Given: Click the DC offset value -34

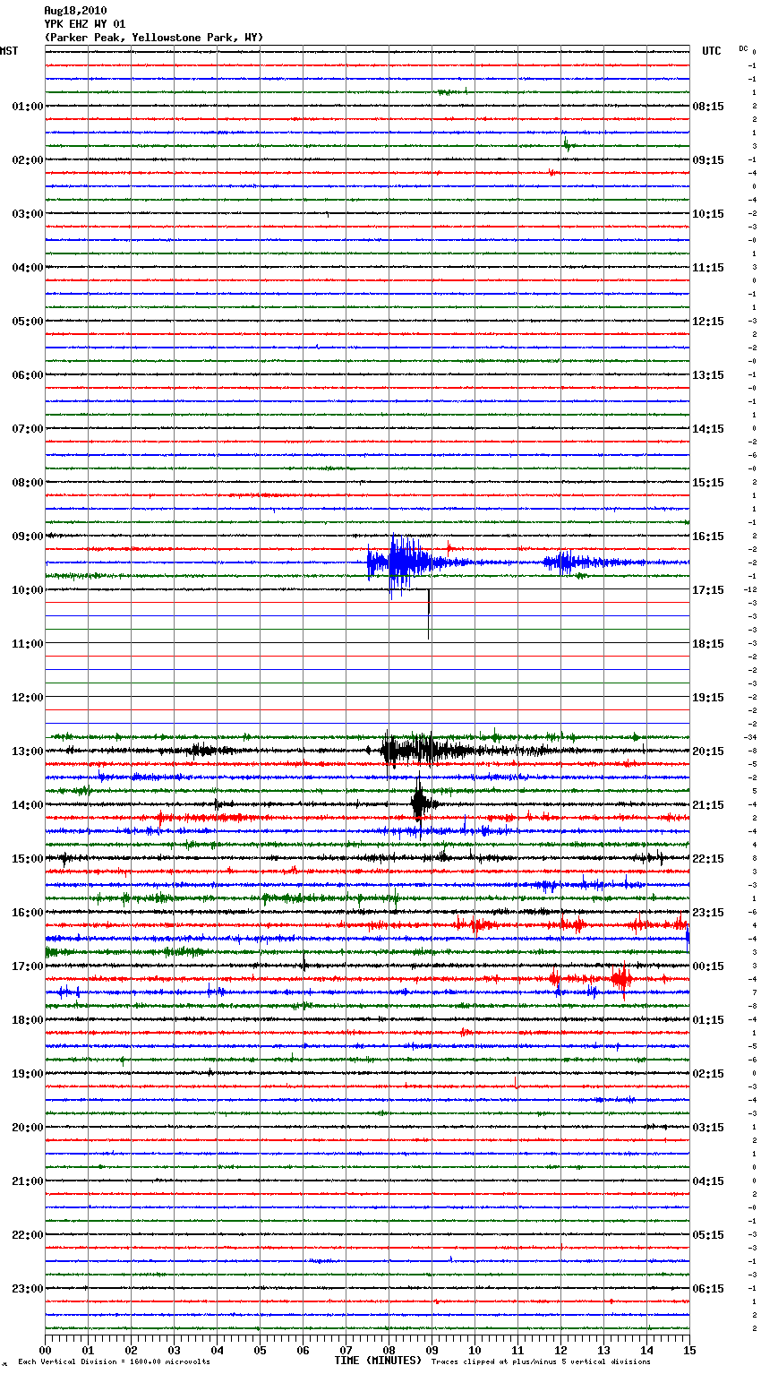Looking at the screenshot, I should tap(749, 737).
